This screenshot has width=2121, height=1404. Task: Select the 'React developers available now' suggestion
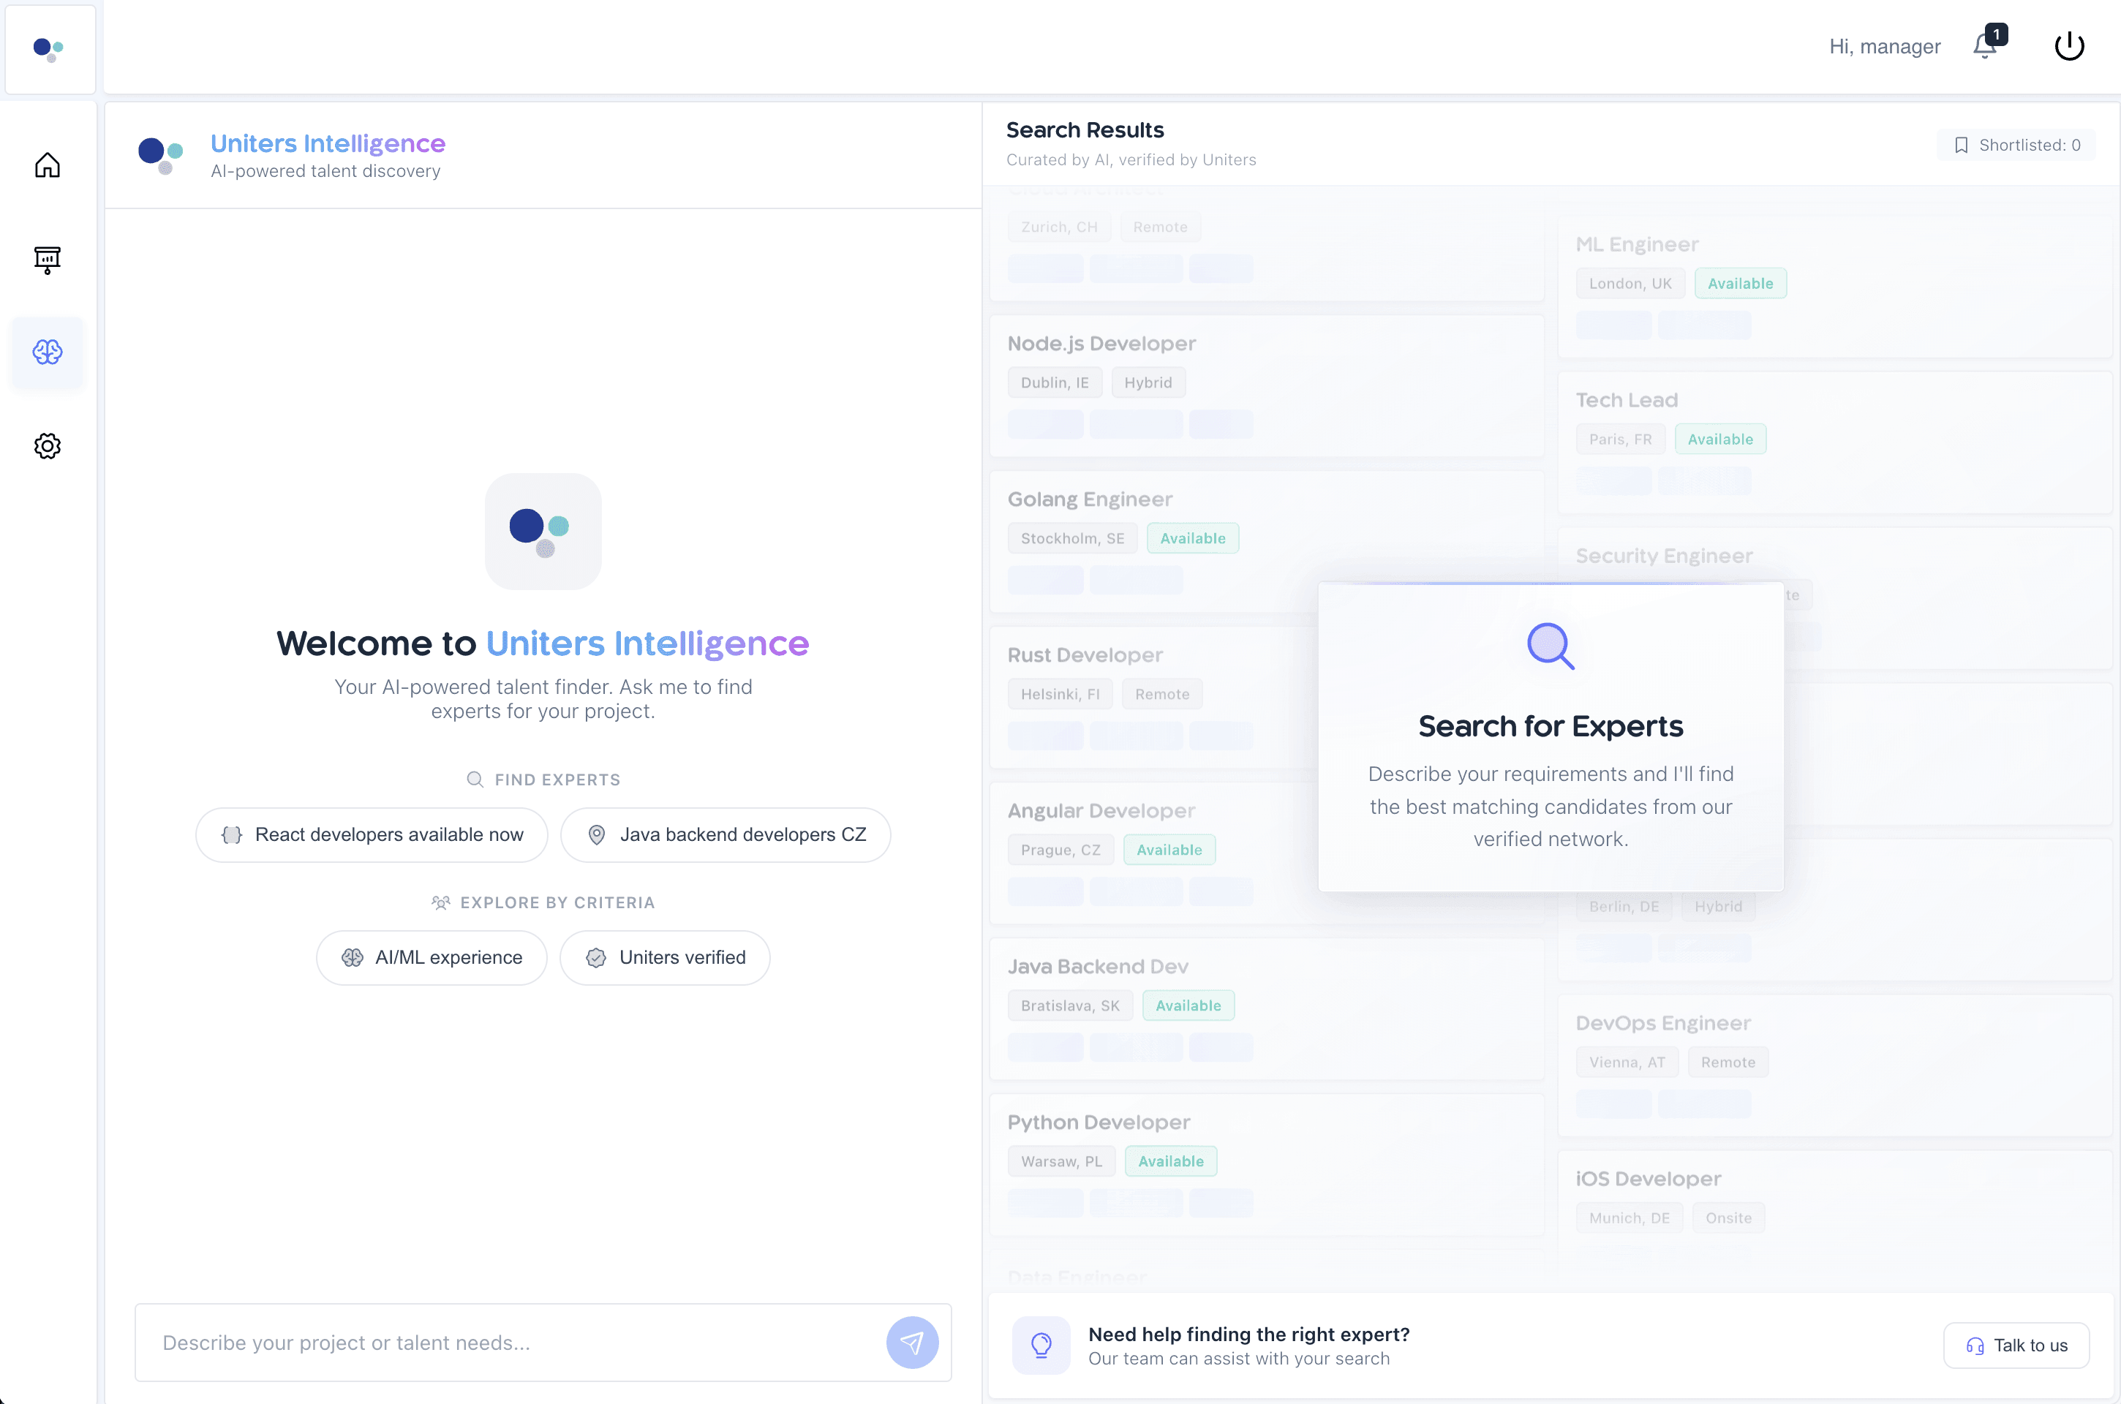pos(371,834)
